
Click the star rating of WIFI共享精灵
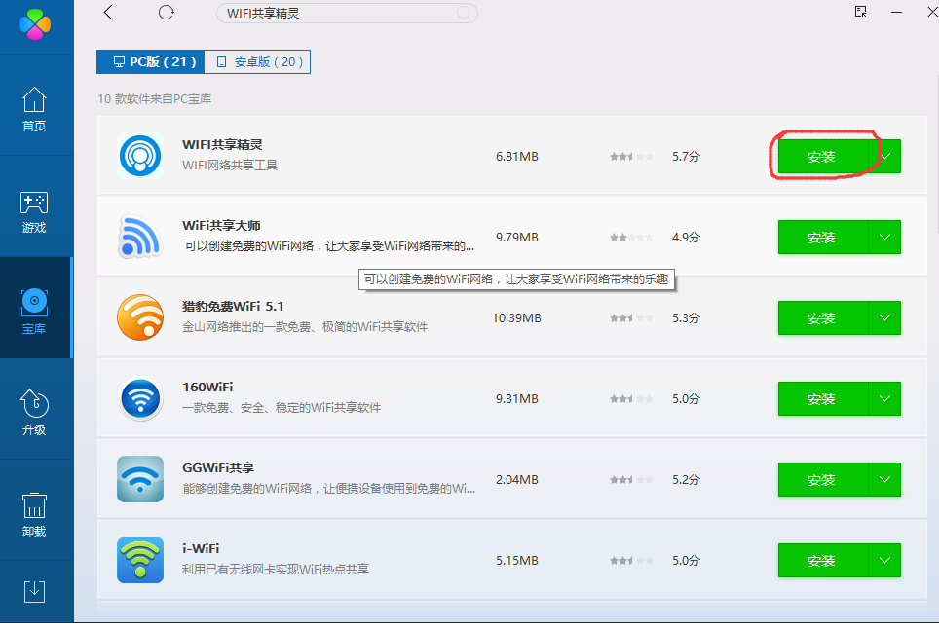[631, 157]
